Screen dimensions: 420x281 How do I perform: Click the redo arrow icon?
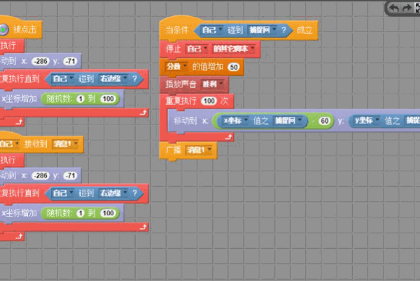pos(407,8)
